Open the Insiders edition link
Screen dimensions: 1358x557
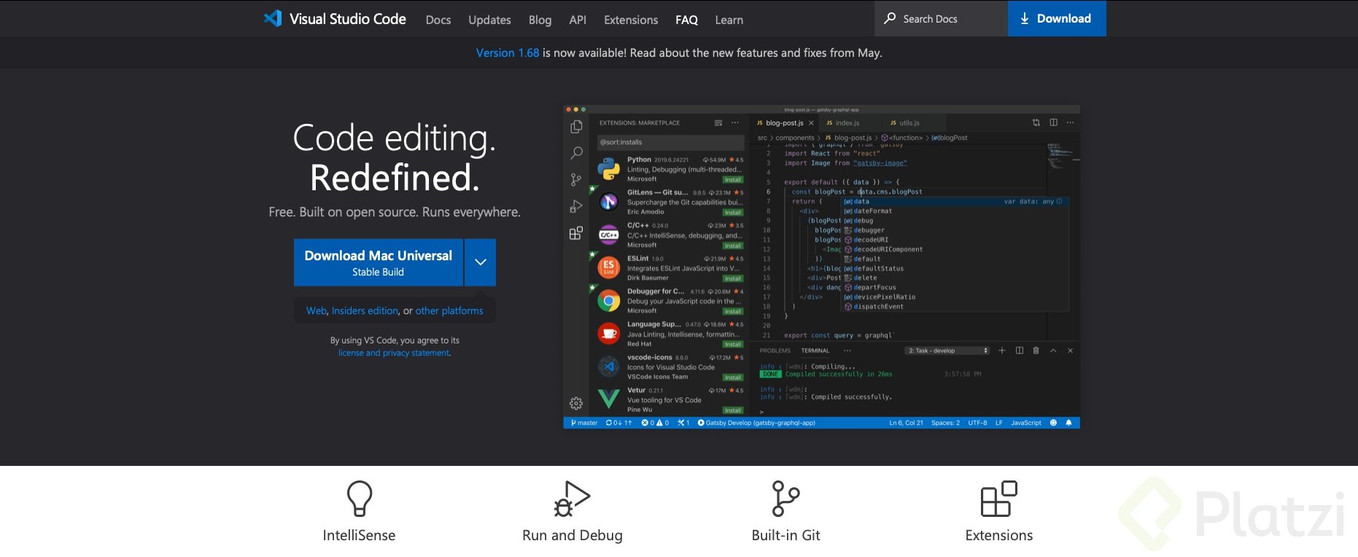pyautogui.click(x=365, y=311)
